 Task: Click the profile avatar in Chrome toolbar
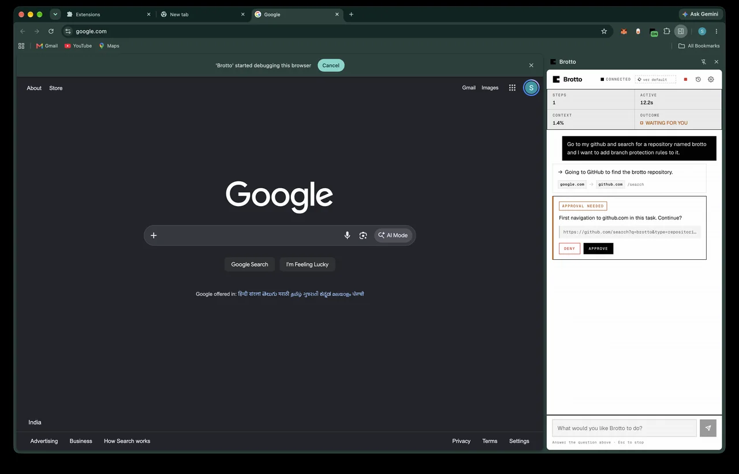point(702,31)
